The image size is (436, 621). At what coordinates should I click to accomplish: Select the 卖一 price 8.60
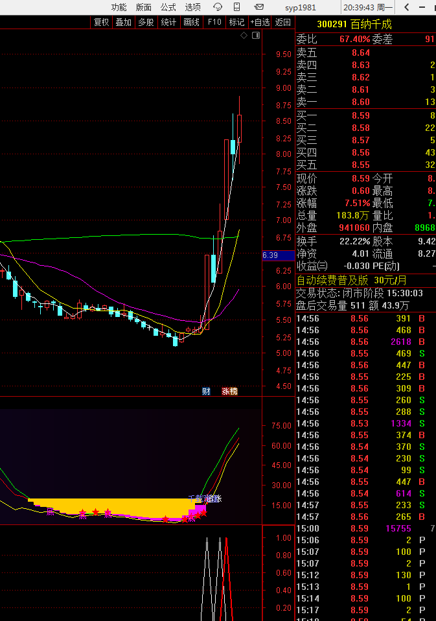(x=361, y=102)
